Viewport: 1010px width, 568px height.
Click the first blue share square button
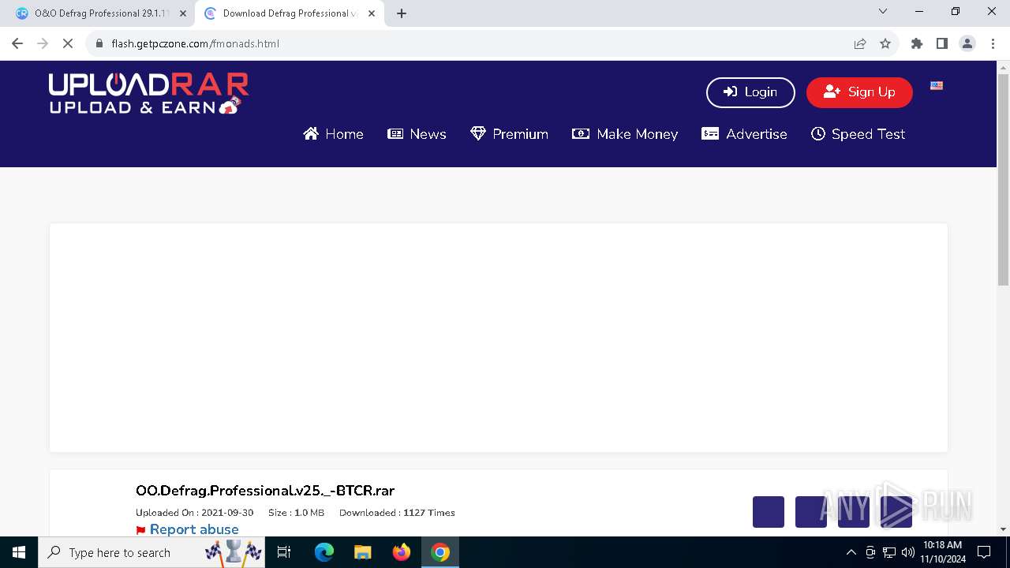point(769,512)
